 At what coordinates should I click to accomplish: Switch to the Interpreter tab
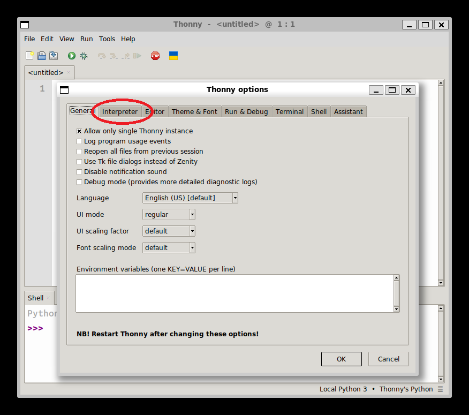pyautogui.click(x=119, y=111)
